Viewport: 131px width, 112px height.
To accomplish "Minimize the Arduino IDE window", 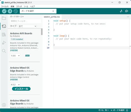I will pos(112,2).
